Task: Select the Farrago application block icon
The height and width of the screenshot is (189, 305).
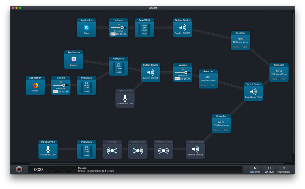Action: point(74,59)
